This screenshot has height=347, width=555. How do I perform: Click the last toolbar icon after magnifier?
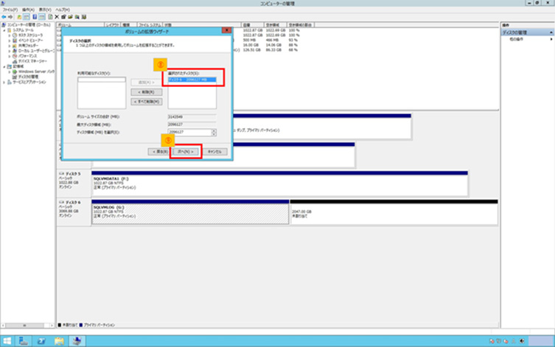tap(84, 17)
